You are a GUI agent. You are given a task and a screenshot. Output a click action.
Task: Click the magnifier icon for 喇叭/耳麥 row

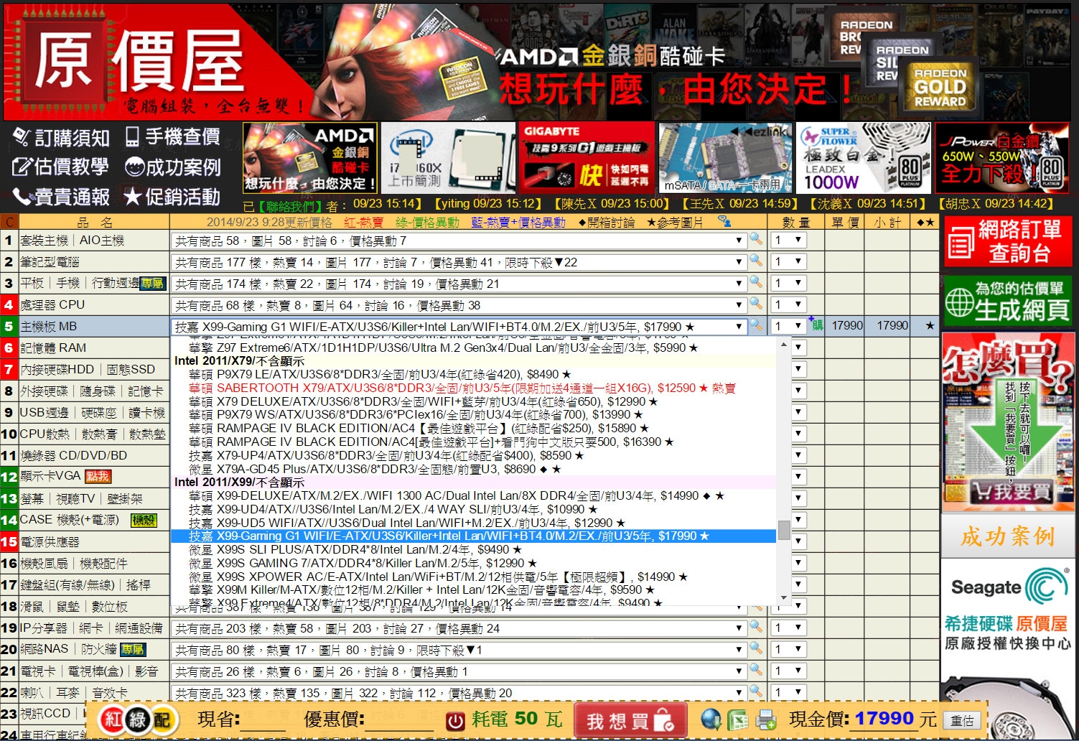click(x=756, y=691)
